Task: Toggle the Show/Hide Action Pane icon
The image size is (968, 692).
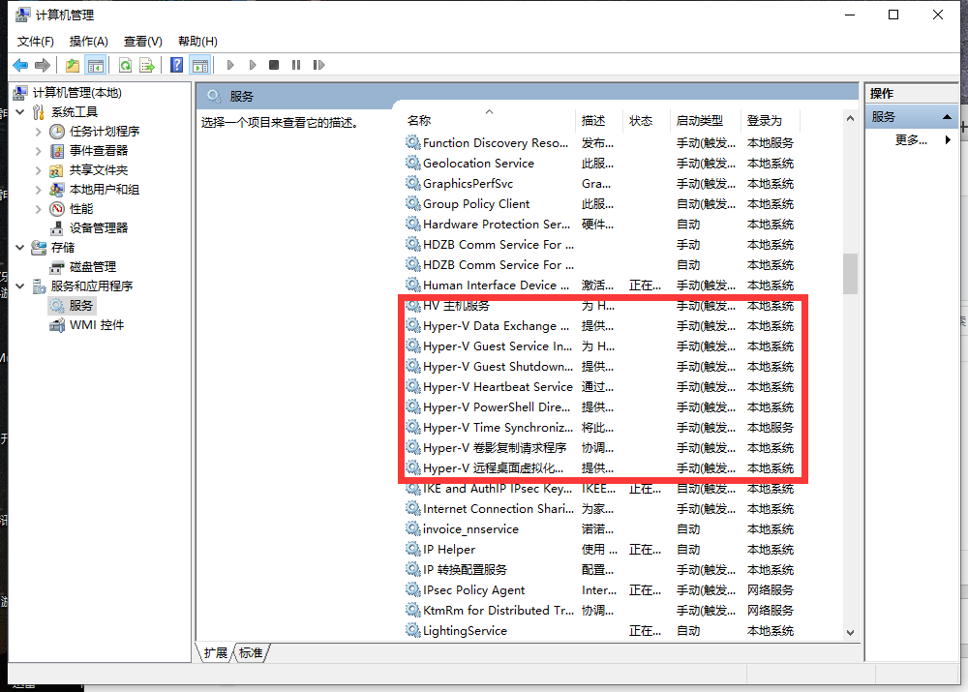Action: pyautogui.click(x=200, y=65)
